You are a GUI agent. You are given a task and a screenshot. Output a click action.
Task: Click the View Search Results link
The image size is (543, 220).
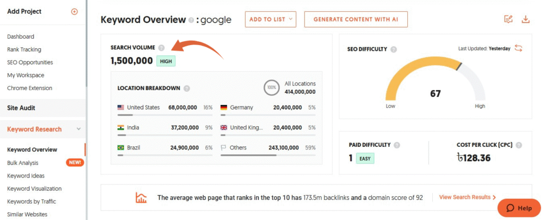pos(468,197)
